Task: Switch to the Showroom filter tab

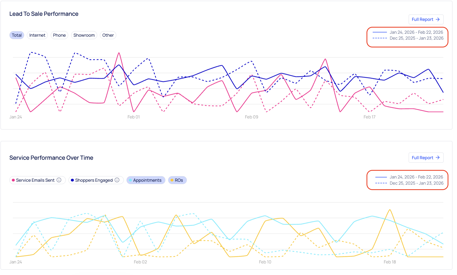Action: tap(84, 35)
